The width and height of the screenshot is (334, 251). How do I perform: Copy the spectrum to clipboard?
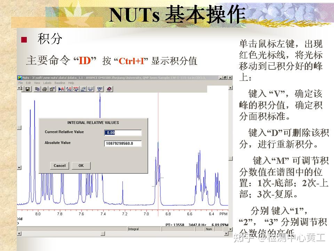(37, 90)
